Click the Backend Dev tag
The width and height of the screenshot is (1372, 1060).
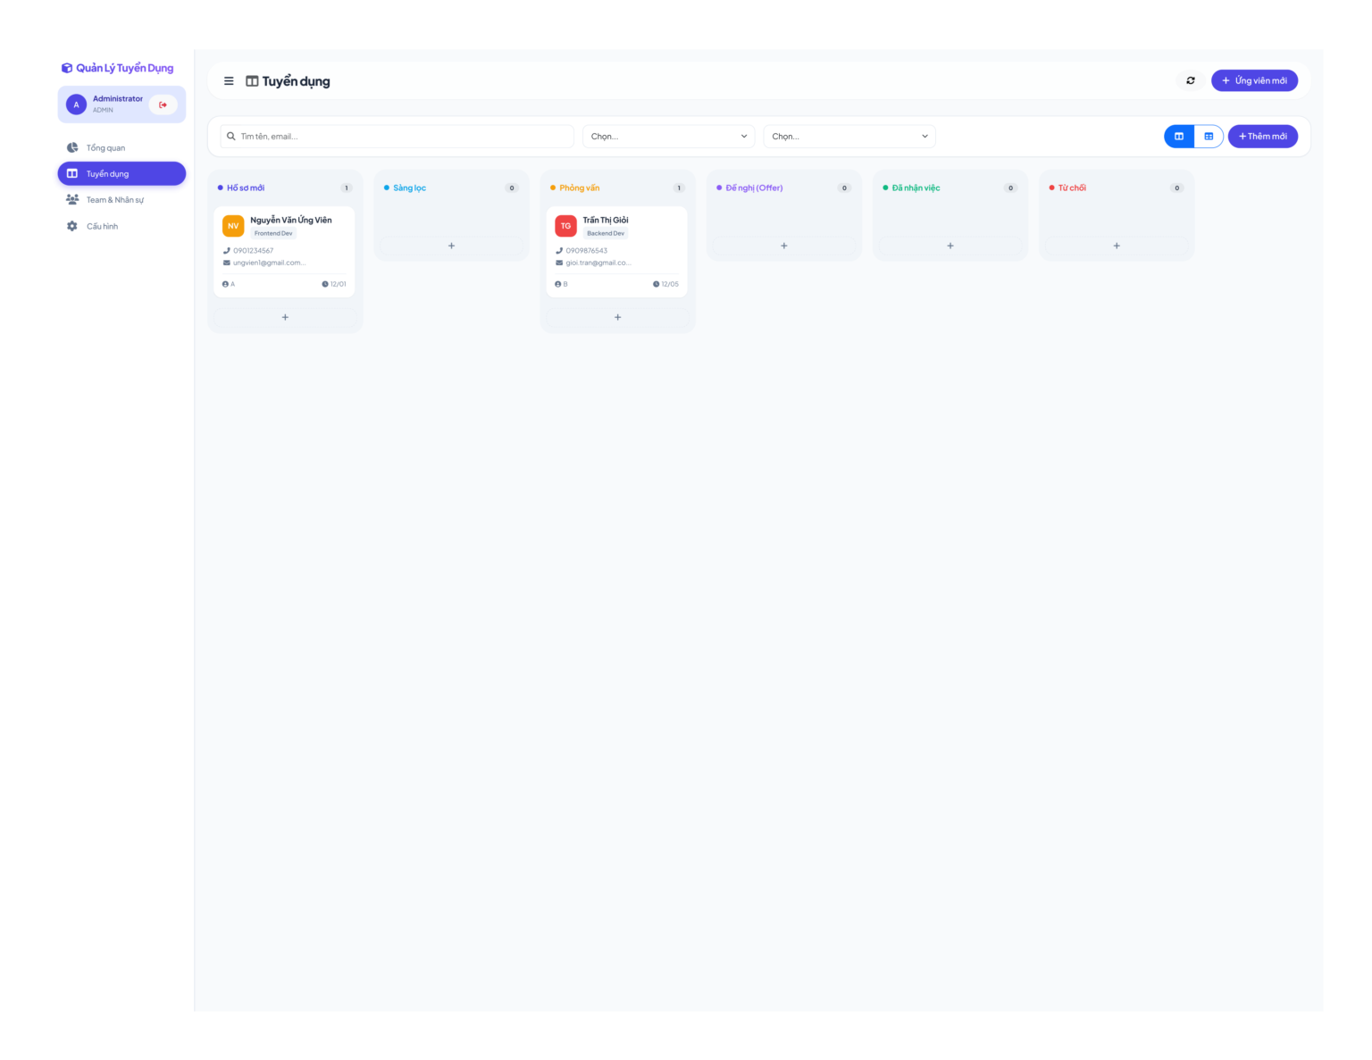(606, 233)
